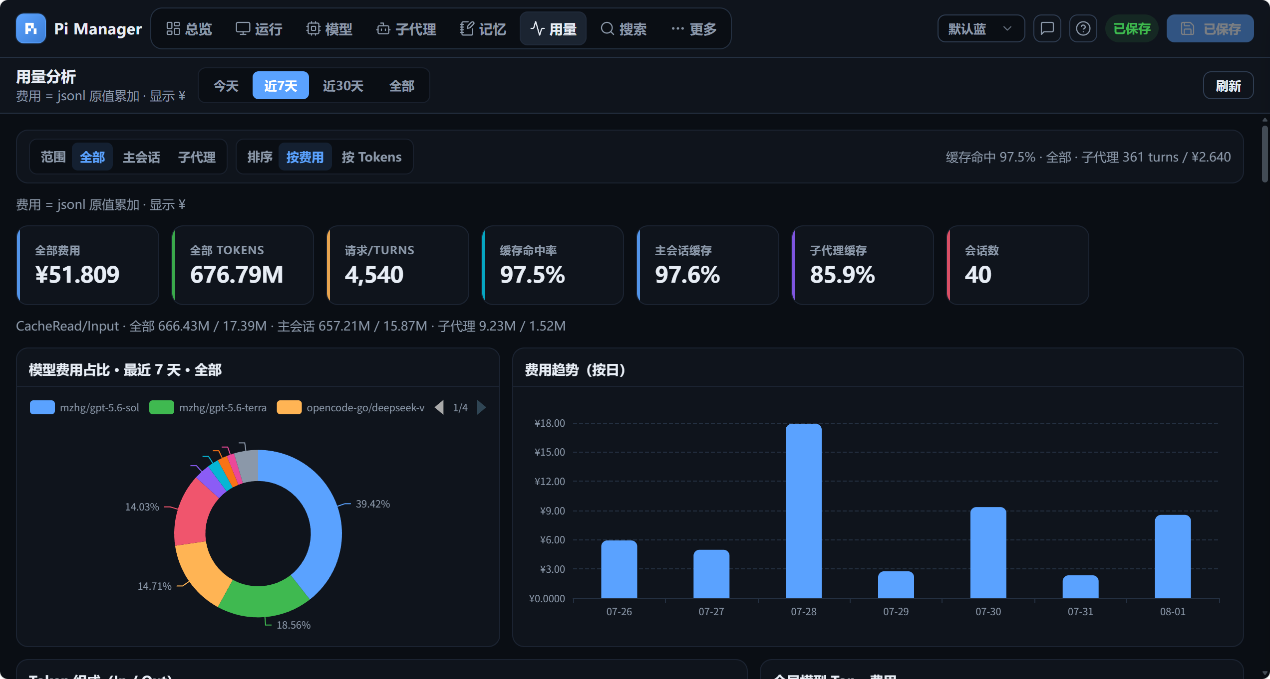Image resolution: width=1270 pixels, height=679 pixels.
Task: Click the 用量分析 page heading
Action: pos(46,76)
